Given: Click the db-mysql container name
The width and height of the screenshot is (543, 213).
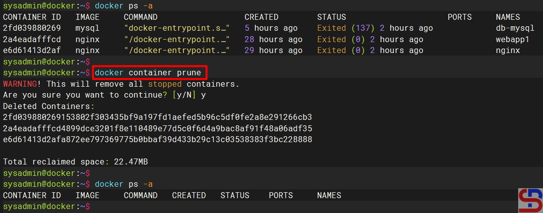Looking at the screenshot, I should pos(515,28).
